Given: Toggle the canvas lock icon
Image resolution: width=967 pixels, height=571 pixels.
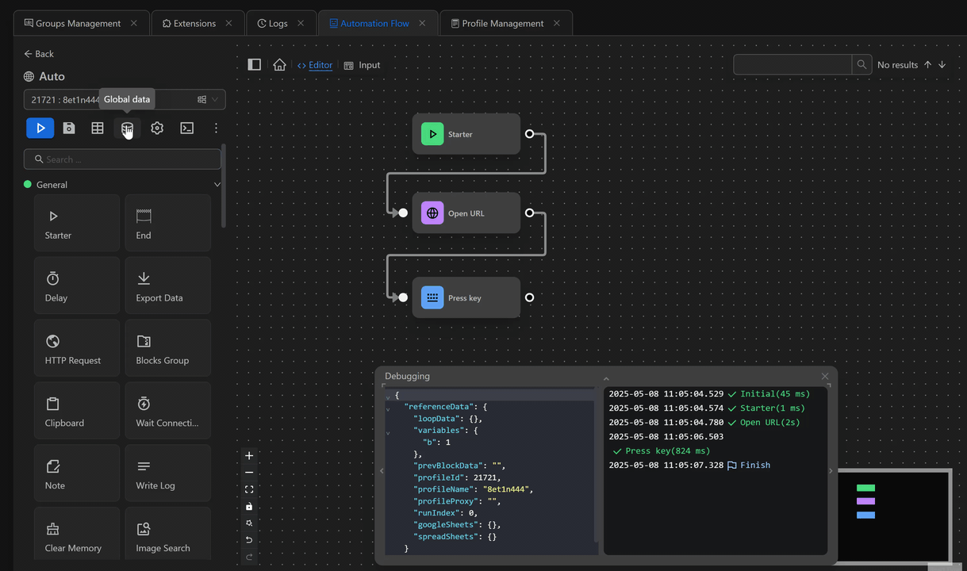Looking at the screenshot, I should pos(249,507).
